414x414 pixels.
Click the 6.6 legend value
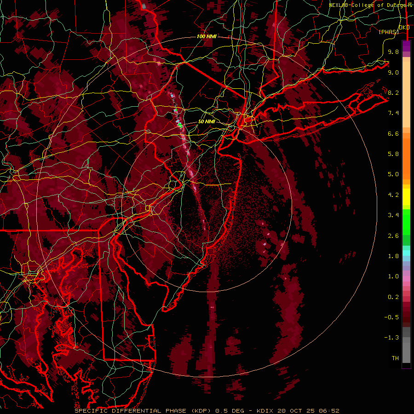pos(393,133)
